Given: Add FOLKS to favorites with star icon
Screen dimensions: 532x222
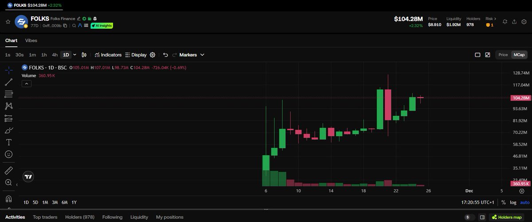Looking at the screenshot, I should pos(8,21).
